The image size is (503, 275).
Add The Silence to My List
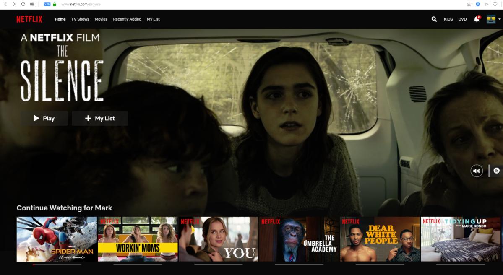[100, 118]
